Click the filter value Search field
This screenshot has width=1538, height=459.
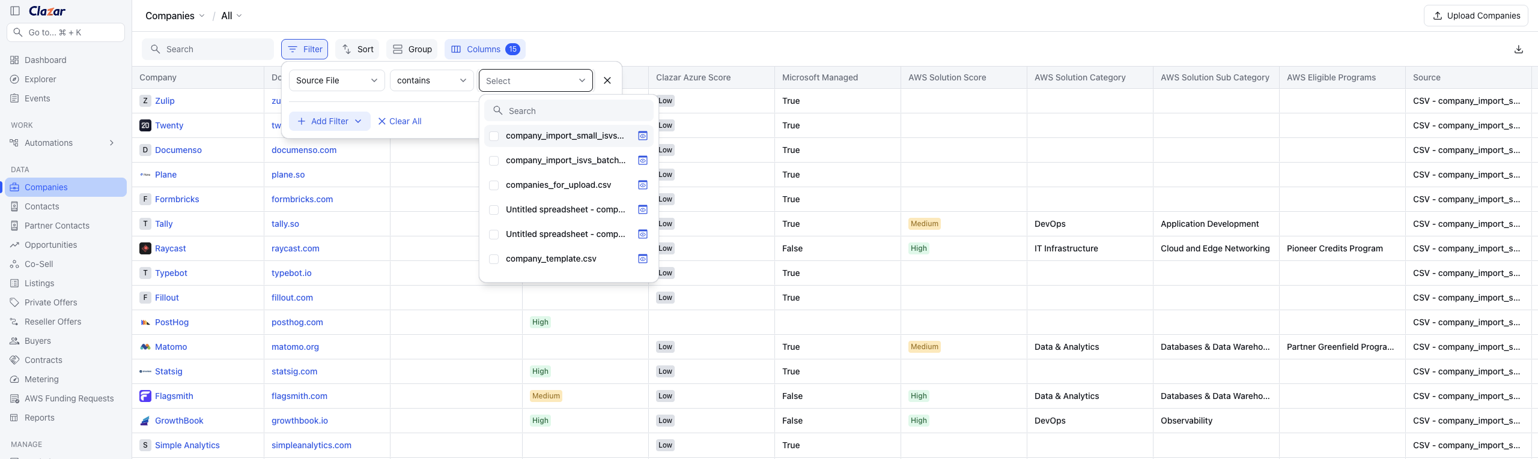(569, 111)
